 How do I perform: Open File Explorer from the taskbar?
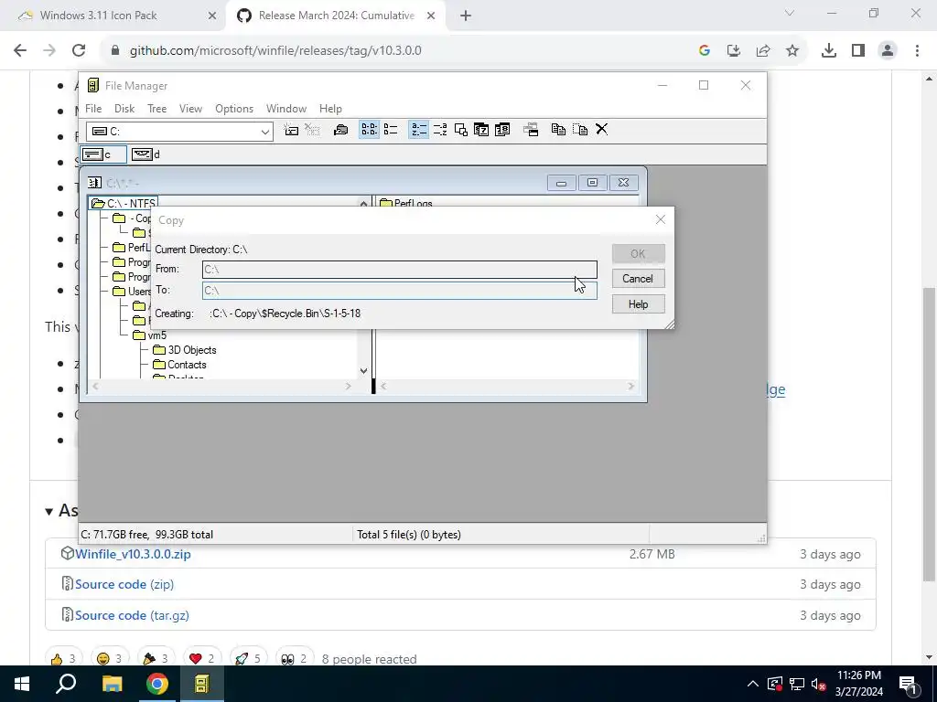(x=112, y=684)
